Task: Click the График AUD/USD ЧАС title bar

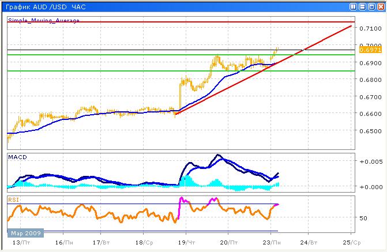Action: (46, 6)
